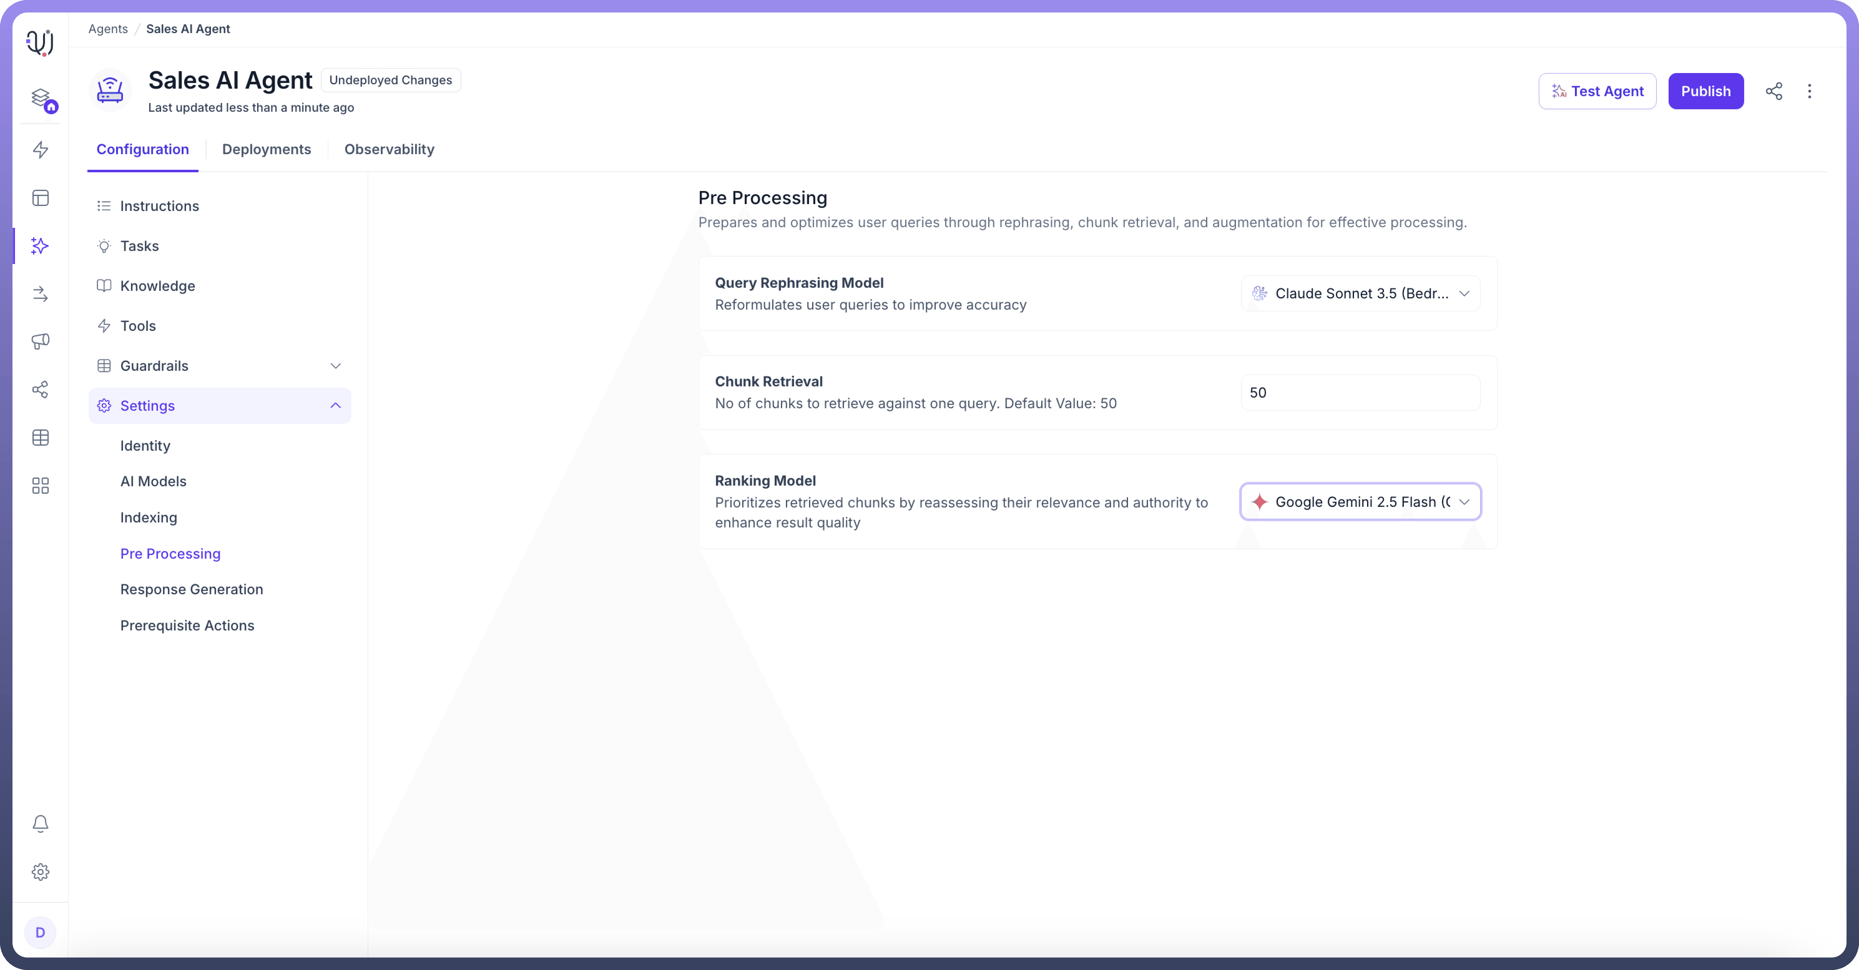Click the Publish button
The height and width of the screenshot is (970, 1859).
coord(1705,91)
